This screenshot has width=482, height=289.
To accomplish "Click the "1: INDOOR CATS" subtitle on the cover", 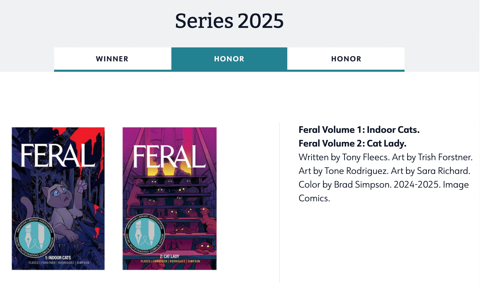I will [58, 258].
